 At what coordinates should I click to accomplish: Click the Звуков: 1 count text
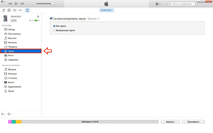(93, 19)
